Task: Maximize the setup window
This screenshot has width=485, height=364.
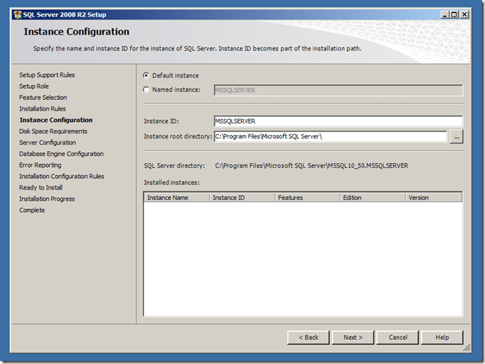Action: pyautogui.click(x=457, y=14)
